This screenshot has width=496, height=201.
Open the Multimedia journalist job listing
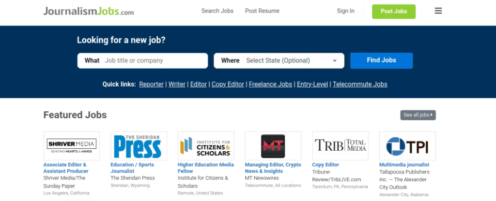click(404, 165)
